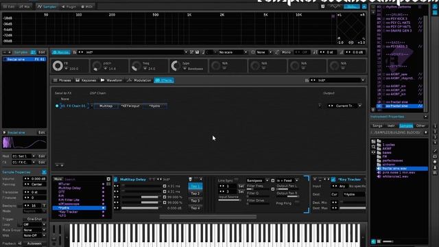Toggle the browser autoplay speaker icon
The image size is (439, 247).
373,241
